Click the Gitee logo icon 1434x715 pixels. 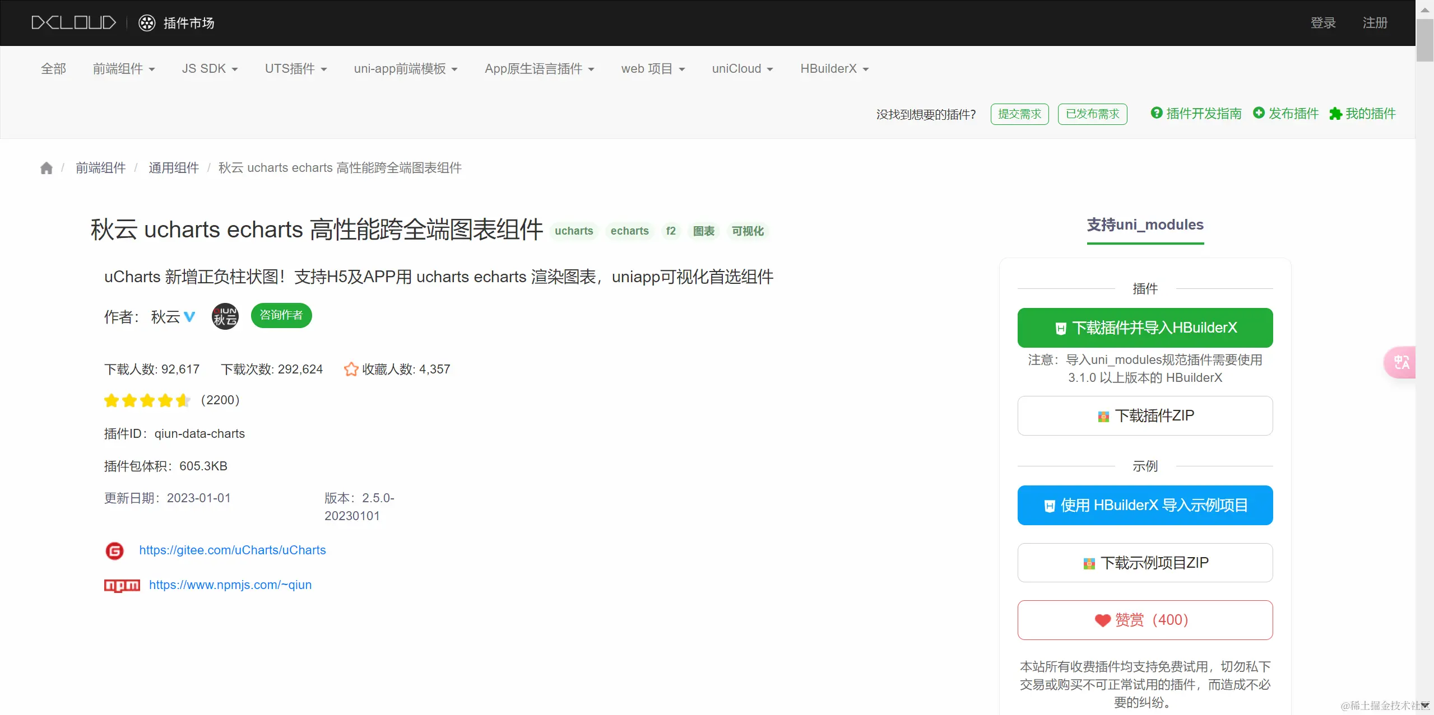coord(115,550)
